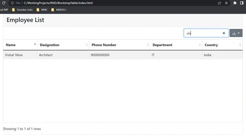Screen dimensions: 246x137
Task: Click the Country column sort arrows
Action: (x=240, y=45)
